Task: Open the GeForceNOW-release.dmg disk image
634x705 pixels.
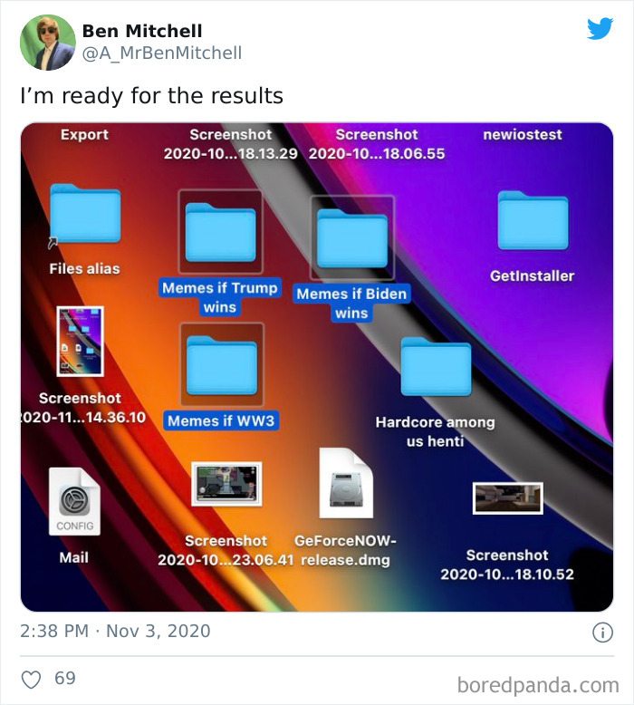Action: tap(346, 483)
